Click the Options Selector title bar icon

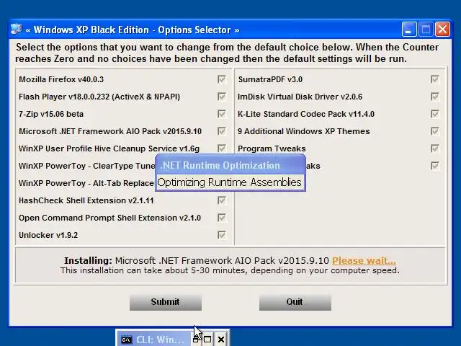pos(16,30)
